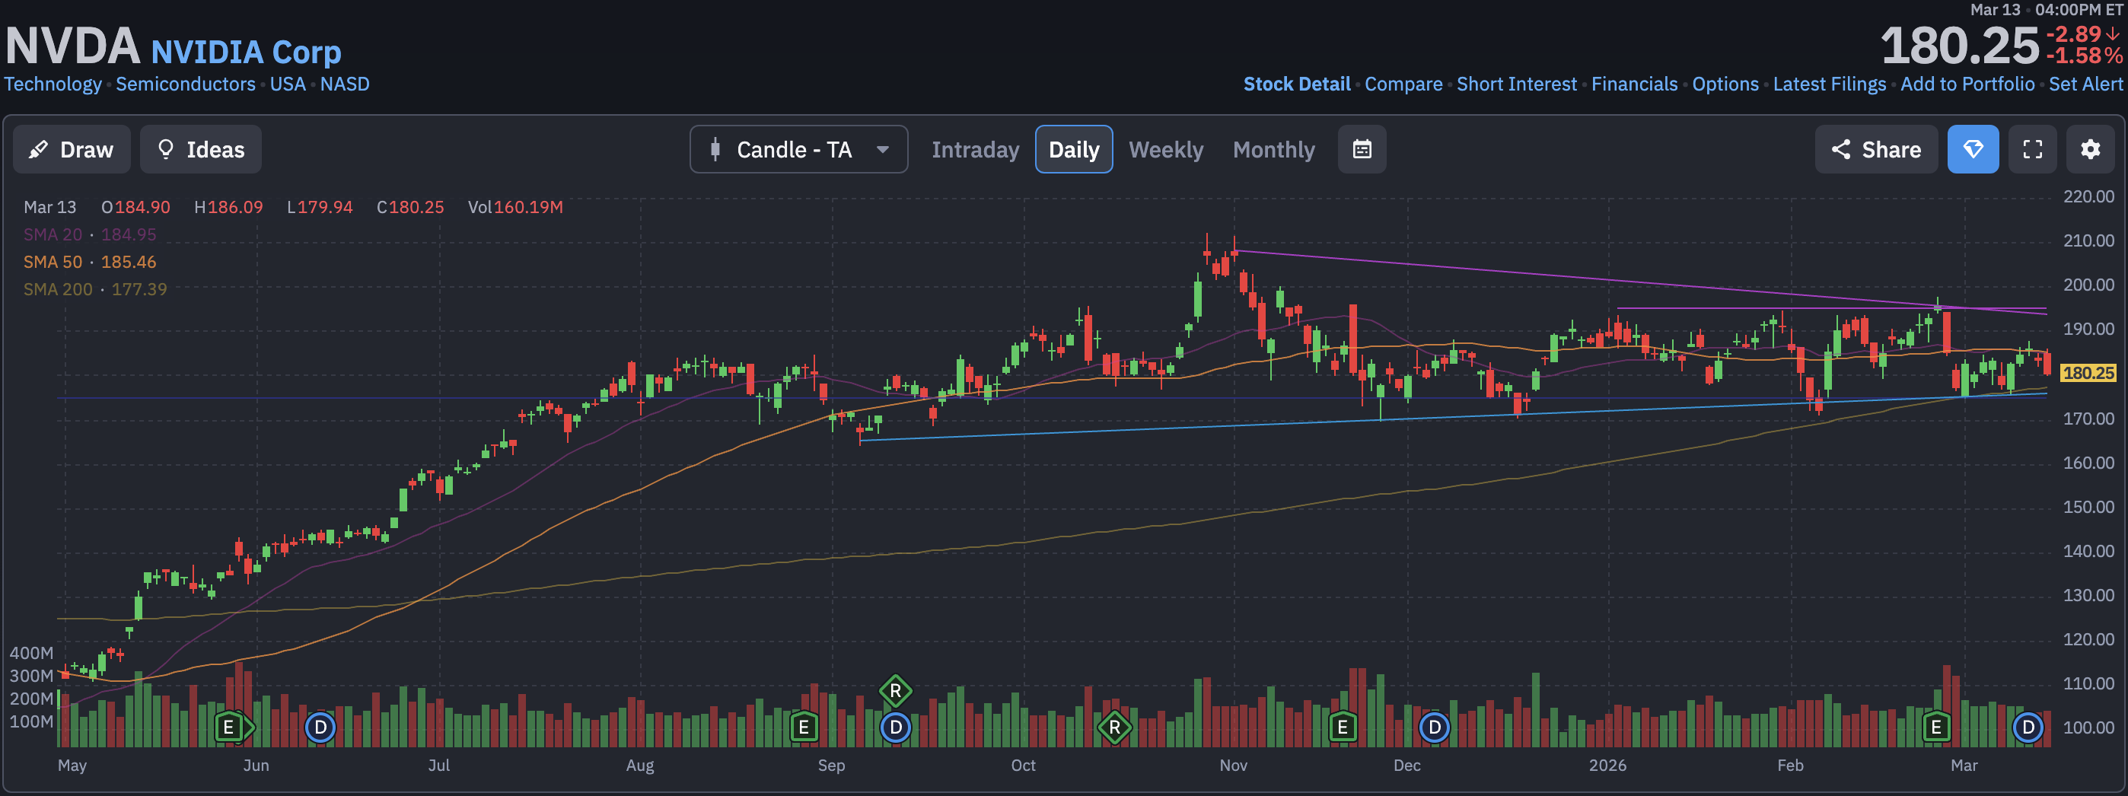Click the Mar 13 date in OHLC row

pyautogui.click(x=49, y=207)
